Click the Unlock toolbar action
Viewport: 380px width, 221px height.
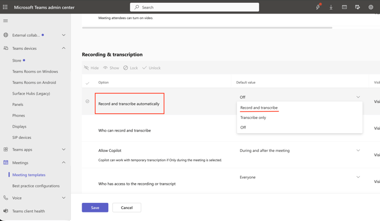pos(151,68)
